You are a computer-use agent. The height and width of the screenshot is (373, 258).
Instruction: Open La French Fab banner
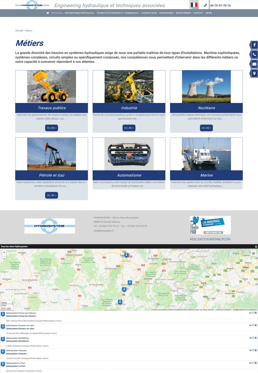(x=210, y=225)
